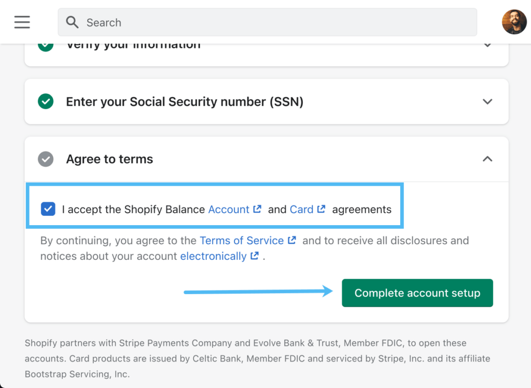Uncheck the Shopify Balance agreements checkbox

(48, 209)
